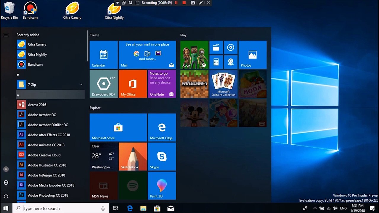Image resolution: width=379 pixels, height=213 pixels.
Task: Open Microsoft Solitaire Collection tile
Action: (x=223, y=84)
